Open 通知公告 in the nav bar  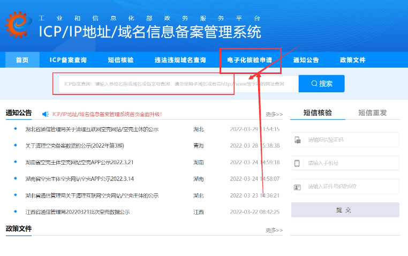(306, 60)
